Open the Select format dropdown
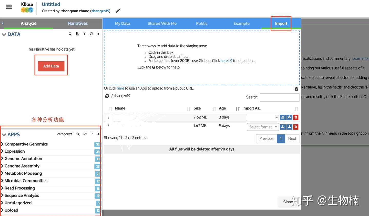This screenshot has width=369, height=216. point(263,127)
